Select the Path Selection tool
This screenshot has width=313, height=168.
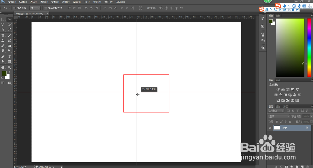coord(3,62)
